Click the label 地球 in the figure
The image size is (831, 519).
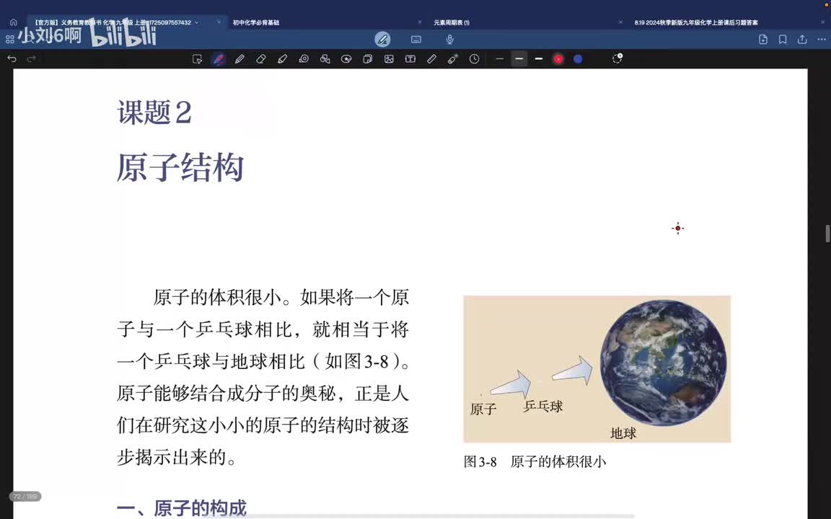tap(623, 433)
